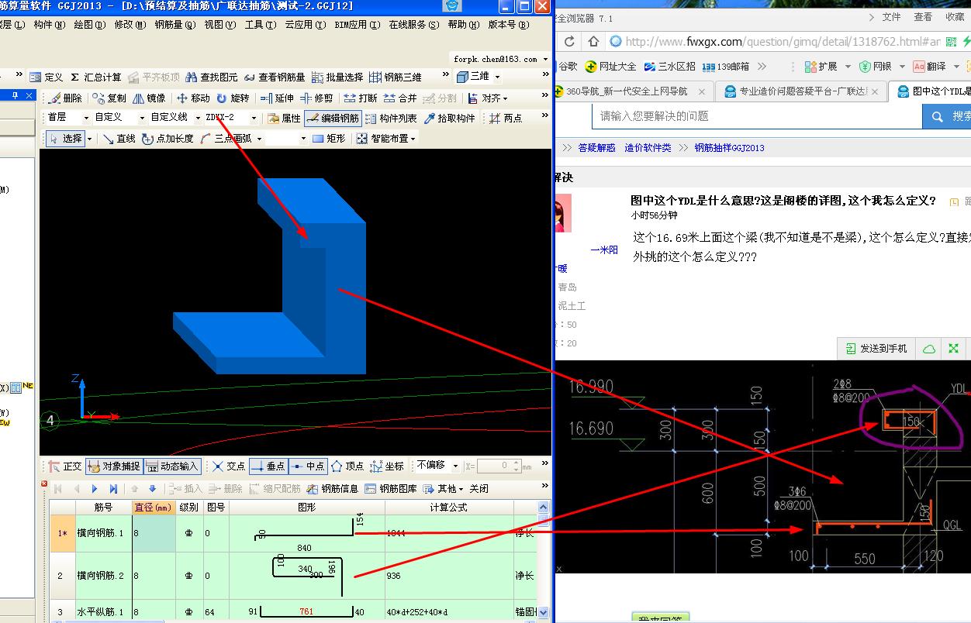The height and width of the screenshot is (623, 971).
Task: Select the 延伸 extend tool
Action: 277,98
